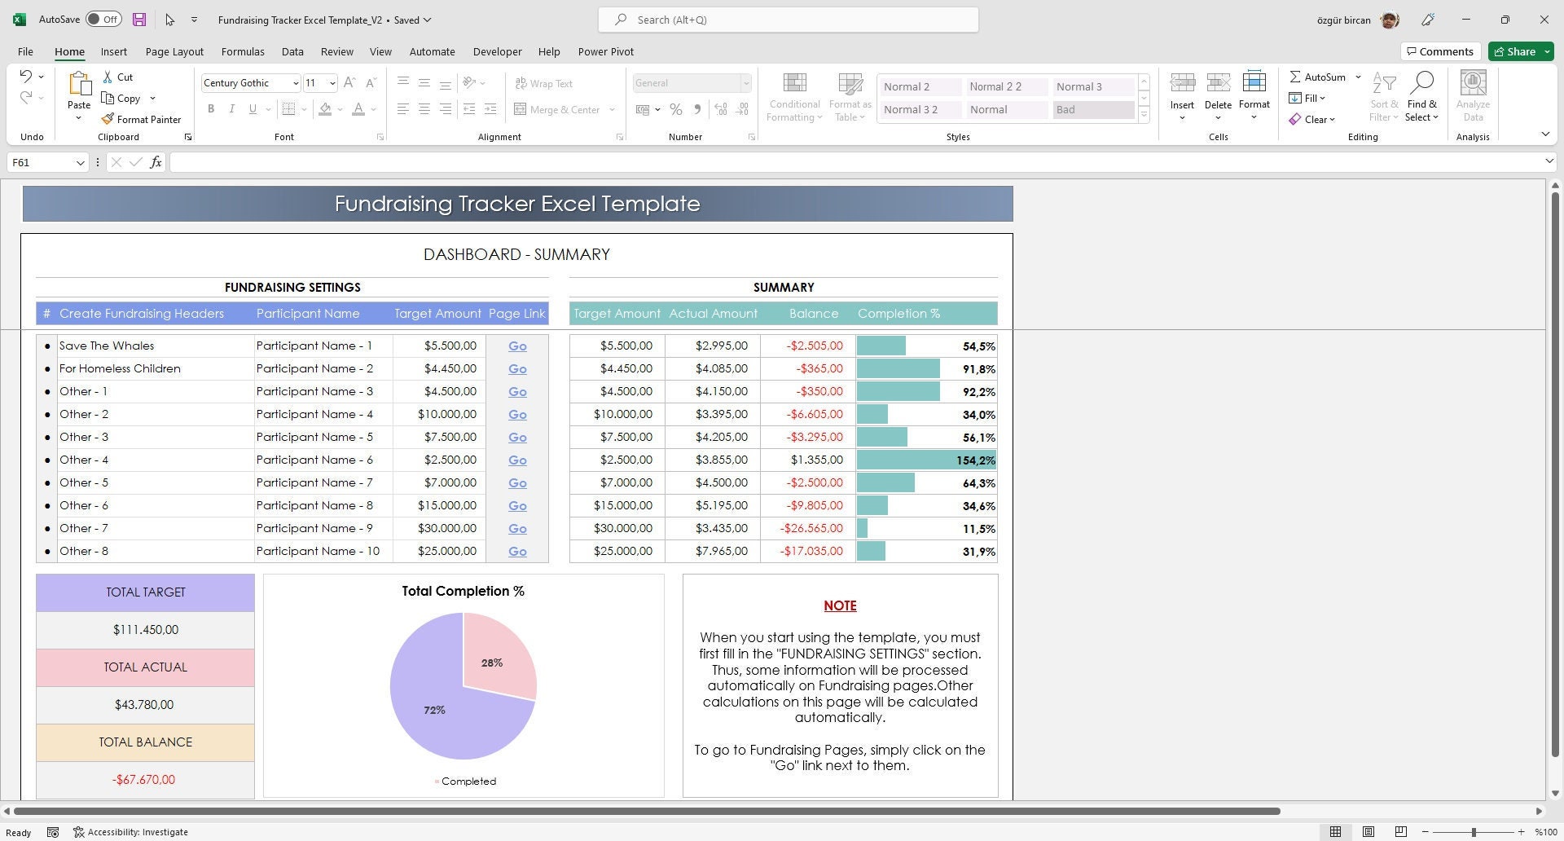Toggle underline formatting
1564x841 pixels.
click(252, 108)
